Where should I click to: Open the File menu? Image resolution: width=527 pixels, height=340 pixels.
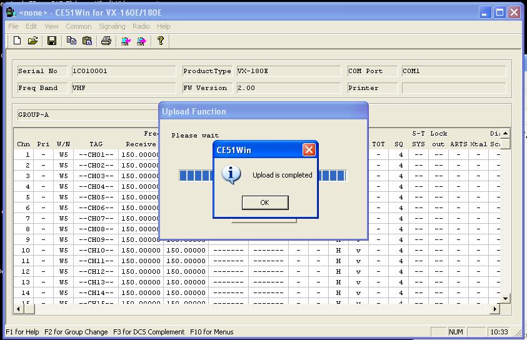[13, 26]
